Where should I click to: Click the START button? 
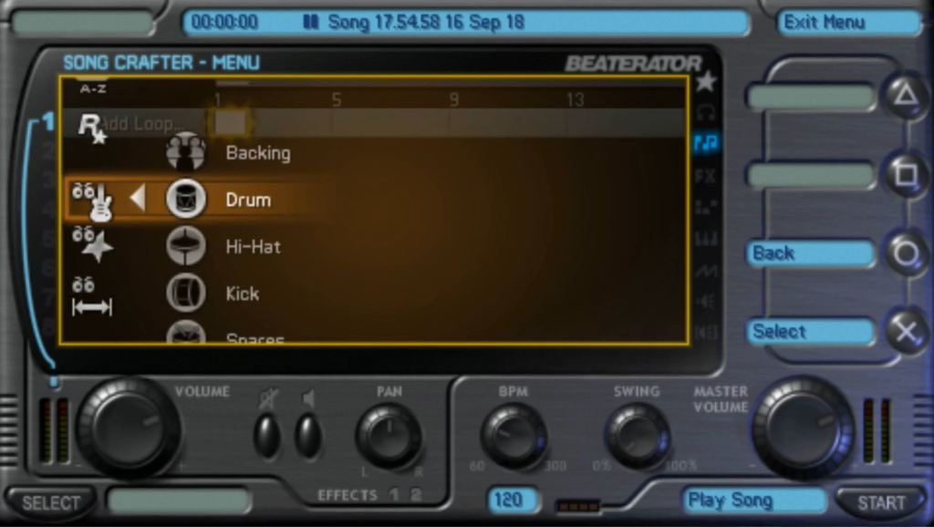tap(880, 502)
